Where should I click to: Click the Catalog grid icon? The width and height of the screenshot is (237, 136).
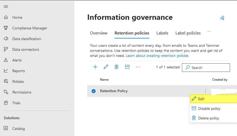[6, 128]
